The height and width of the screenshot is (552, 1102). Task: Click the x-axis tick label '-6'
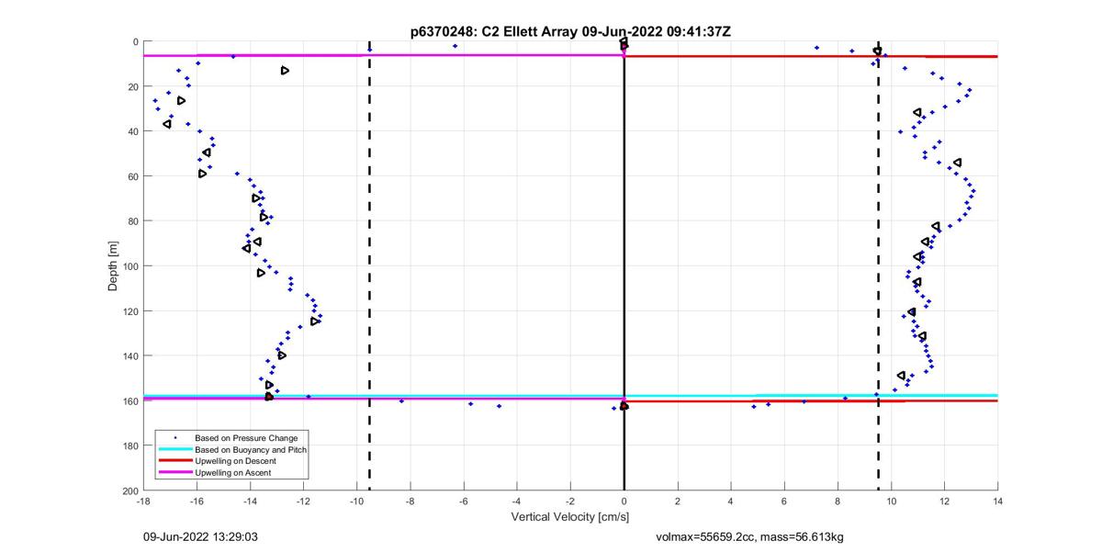pos(464,502)
